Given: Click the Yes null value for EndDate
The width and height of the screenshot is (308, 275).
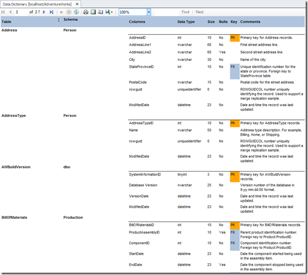Looking at the screenshot, I should 222,265.
